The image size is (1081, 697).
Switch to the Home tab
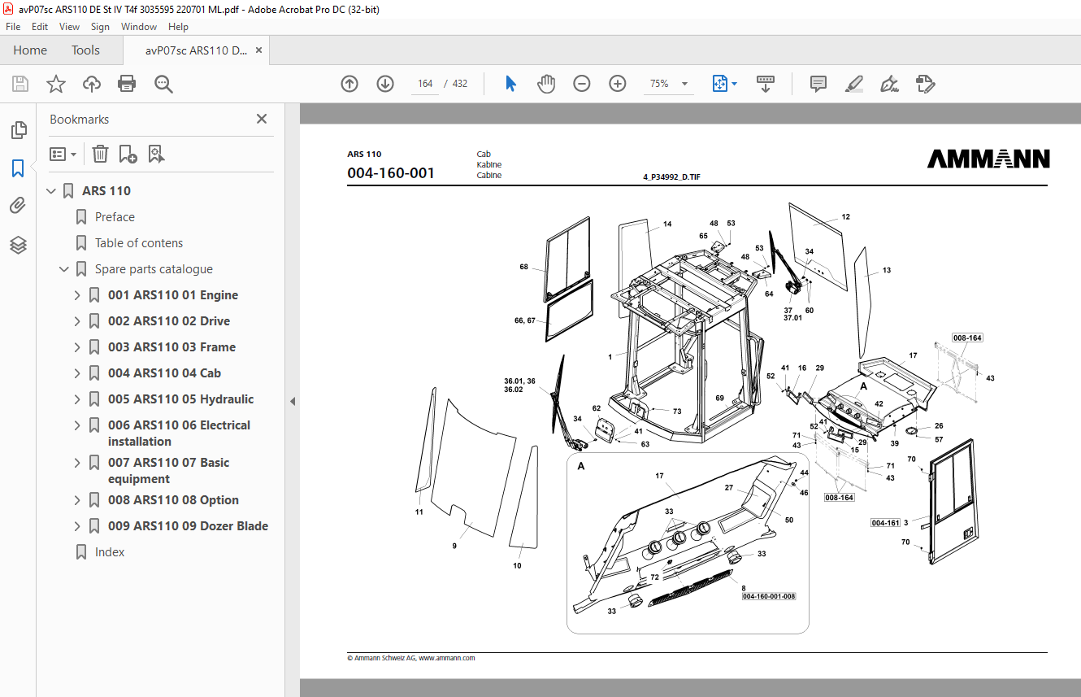pos(30,50)
